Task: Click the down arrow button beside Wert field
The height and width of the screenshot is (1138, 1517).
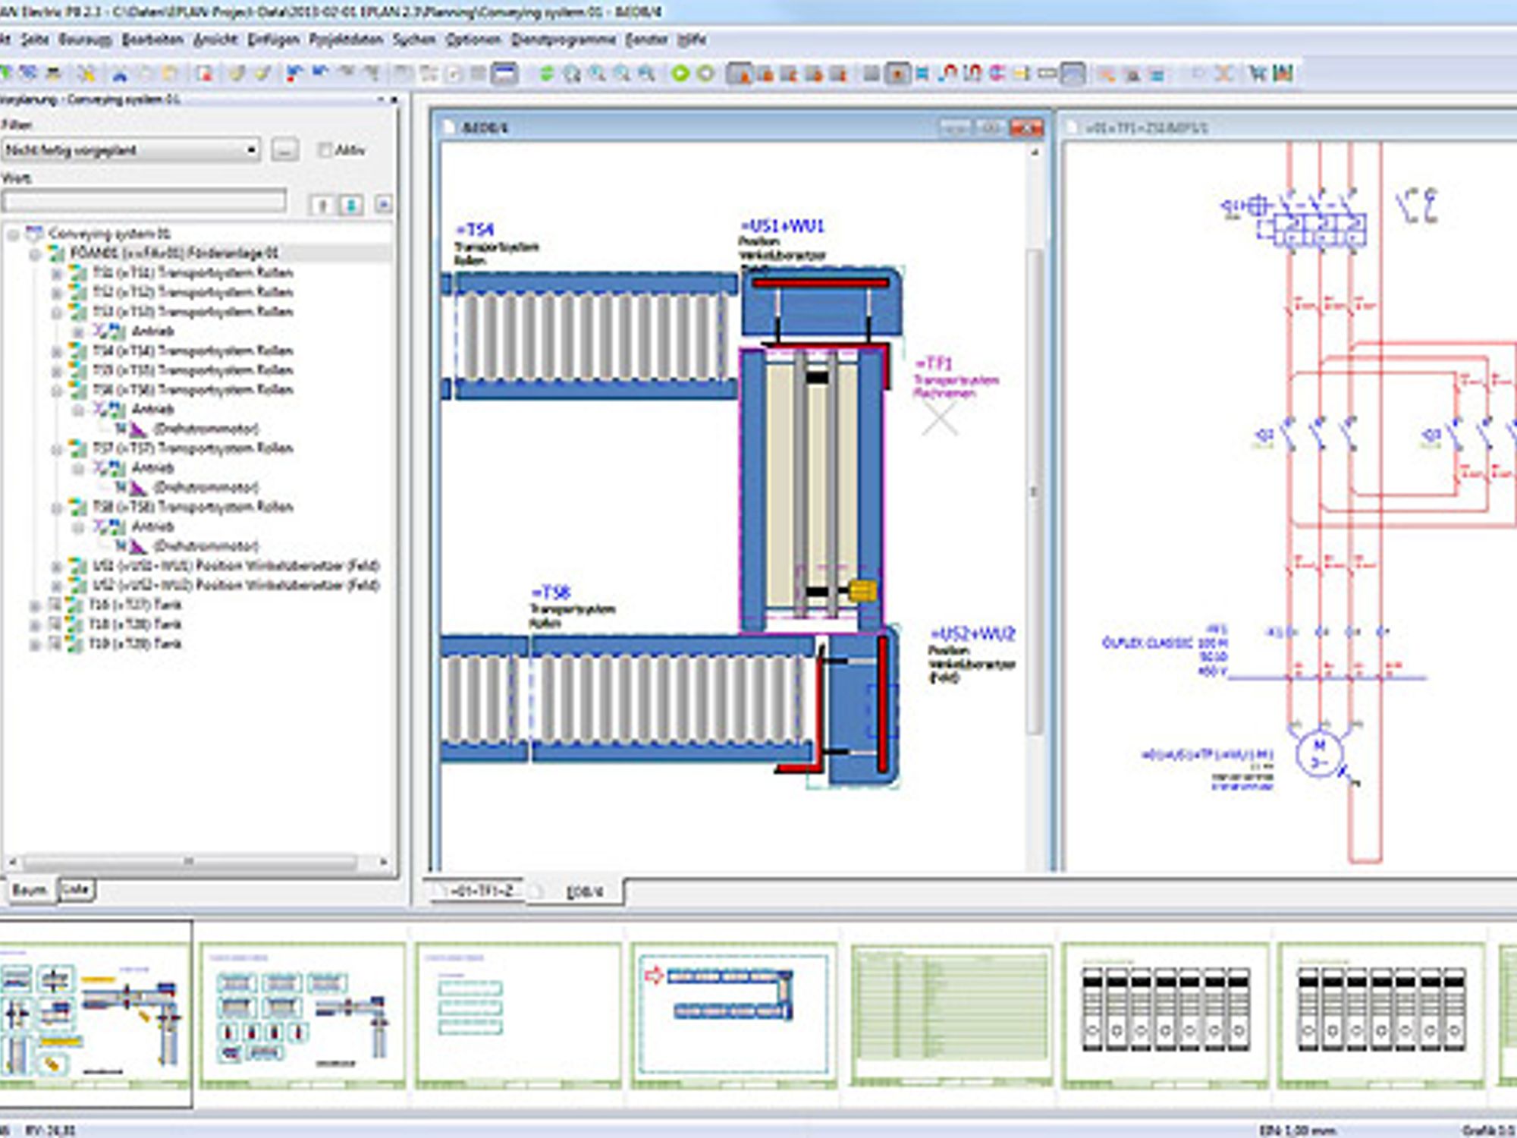Action: (351, 204)
